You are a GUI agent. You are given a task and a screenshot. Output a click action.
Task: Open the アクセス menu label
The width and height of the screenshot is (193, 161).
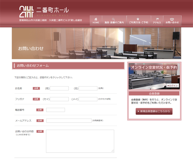(x=157, y=23)
